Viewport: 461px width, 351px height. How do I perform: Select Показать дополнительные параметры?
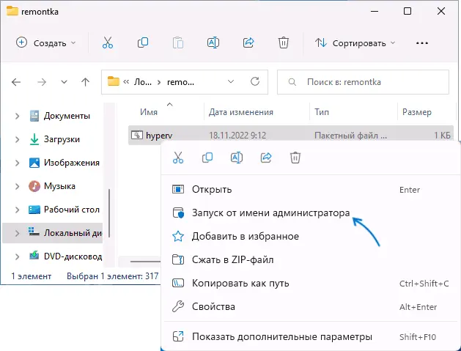(x=282, y=336)
